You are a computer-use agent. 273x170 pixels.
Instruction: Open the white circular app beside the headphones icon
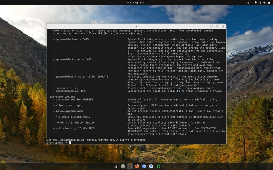151,166
